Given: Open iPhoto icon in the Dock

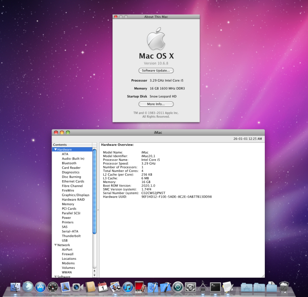Looking at the screenshot, I should (x=115, y=287).
